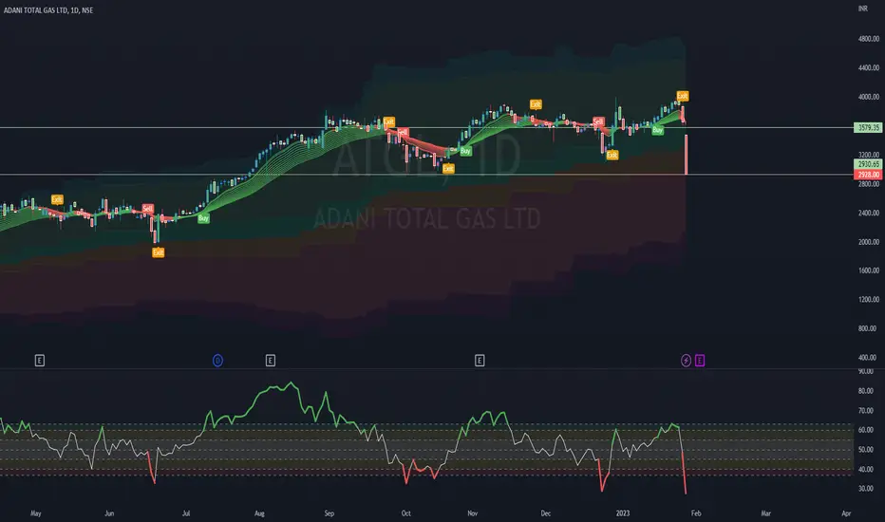The height and width of the screenshot is (522, 885).
Task: Click the Feb label on time axis
Action: [696, 513]
